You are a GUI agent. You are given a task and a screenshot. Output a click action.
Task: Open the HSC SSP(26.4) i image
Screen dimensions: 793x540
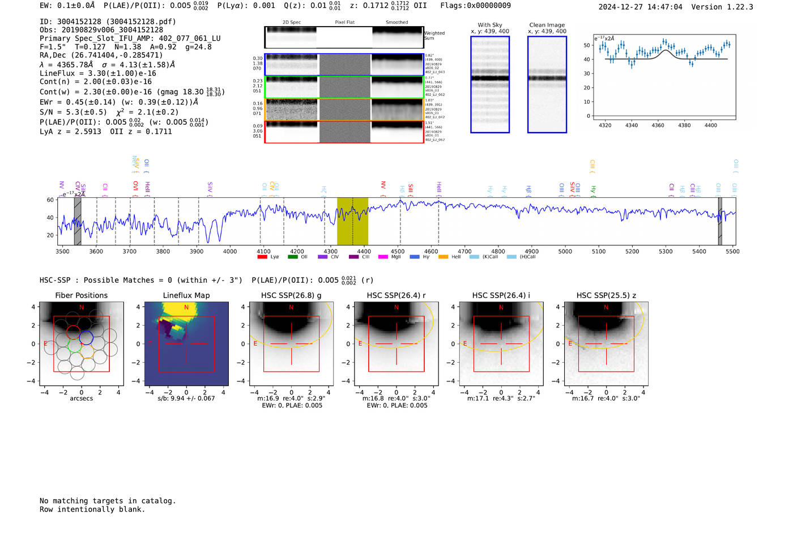pos(501,344)
